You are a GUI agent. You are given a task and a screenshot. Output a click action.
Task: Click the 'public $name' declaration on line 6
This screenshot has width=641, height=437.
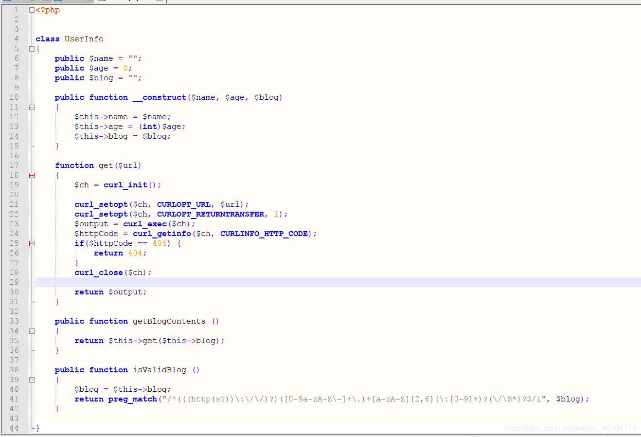[98, 58]
